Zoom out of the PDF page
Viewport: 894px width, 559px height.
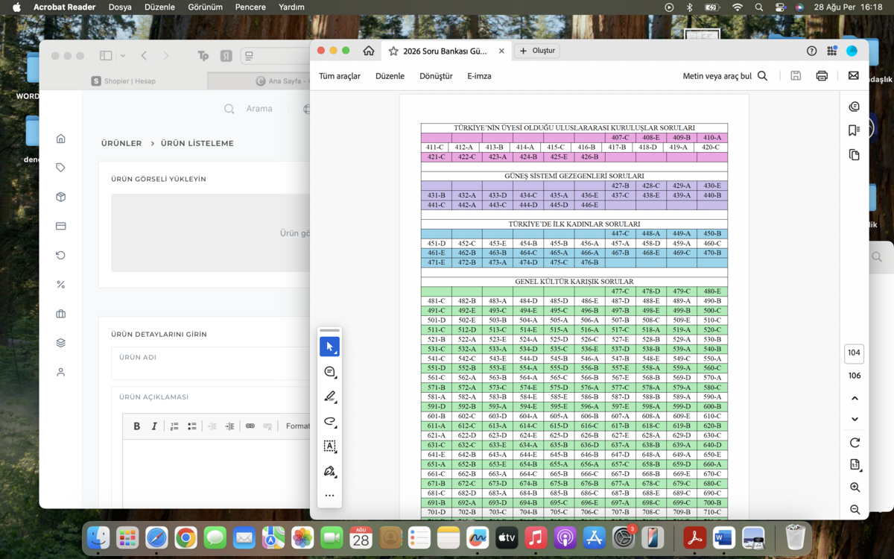pyautogui.click(x=855, y=510)
